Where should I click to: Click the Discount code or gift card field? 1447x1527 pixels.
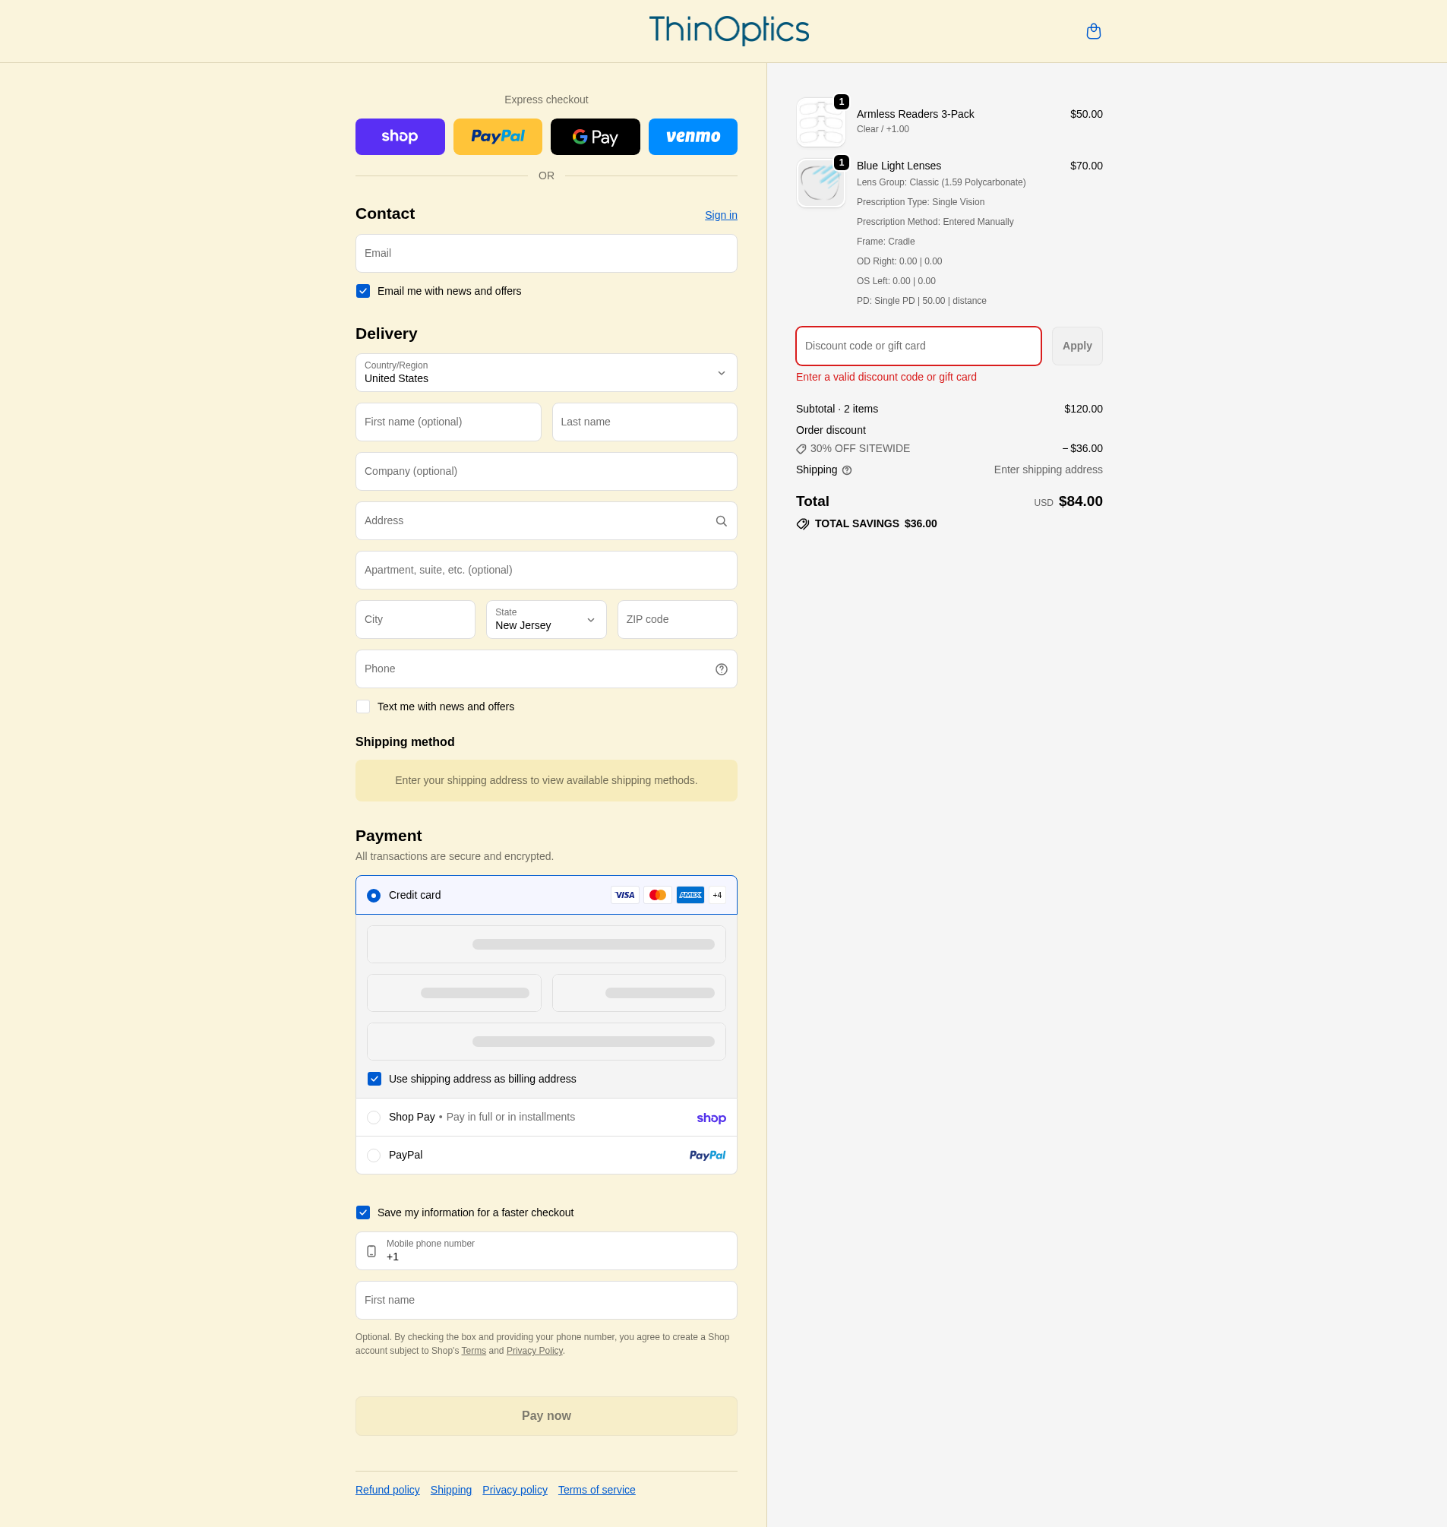pyautogui.click(x=918, y=346)
